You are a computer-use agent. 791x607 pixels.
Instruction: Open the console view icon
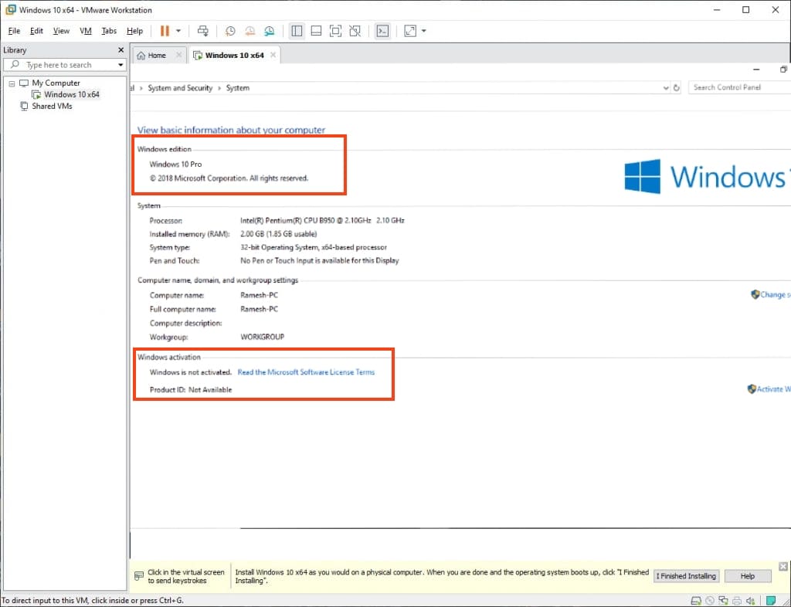point(382,31)
